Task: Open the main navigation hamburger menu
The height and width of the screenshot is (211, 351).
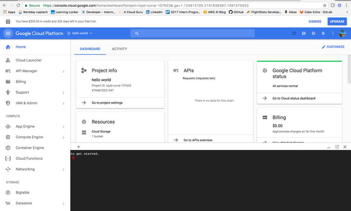Action: click(8, 34)
